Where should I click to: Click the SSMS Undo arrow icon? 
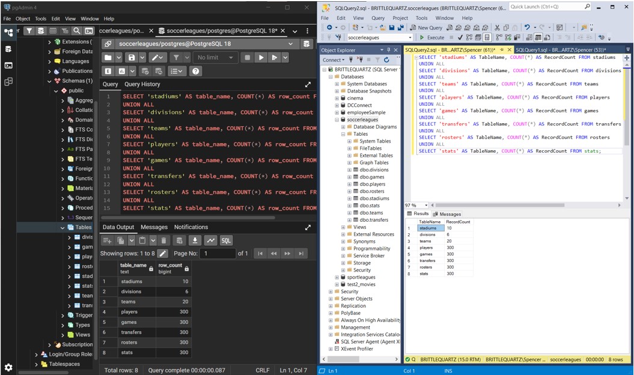coord(527,28)
